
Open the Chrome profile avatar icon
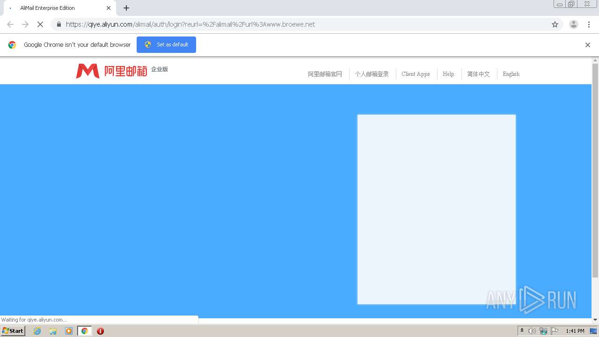573,24
